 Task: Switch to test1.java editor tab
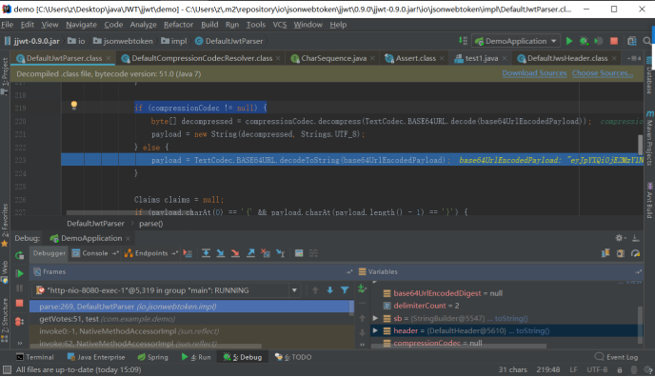482,58
